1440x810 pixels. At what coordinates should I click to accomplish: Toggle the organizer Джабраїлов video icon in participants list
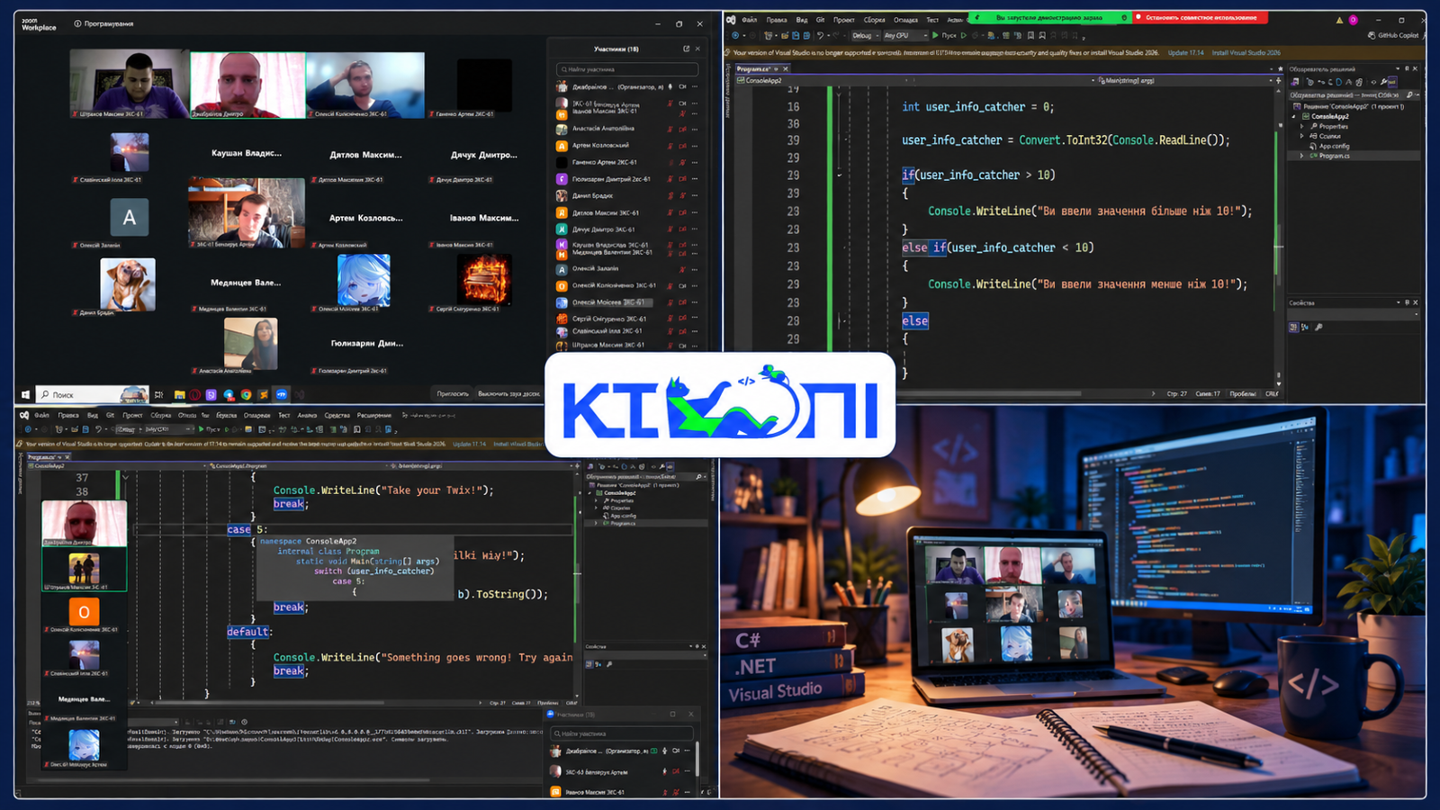[x=682, y=87]
